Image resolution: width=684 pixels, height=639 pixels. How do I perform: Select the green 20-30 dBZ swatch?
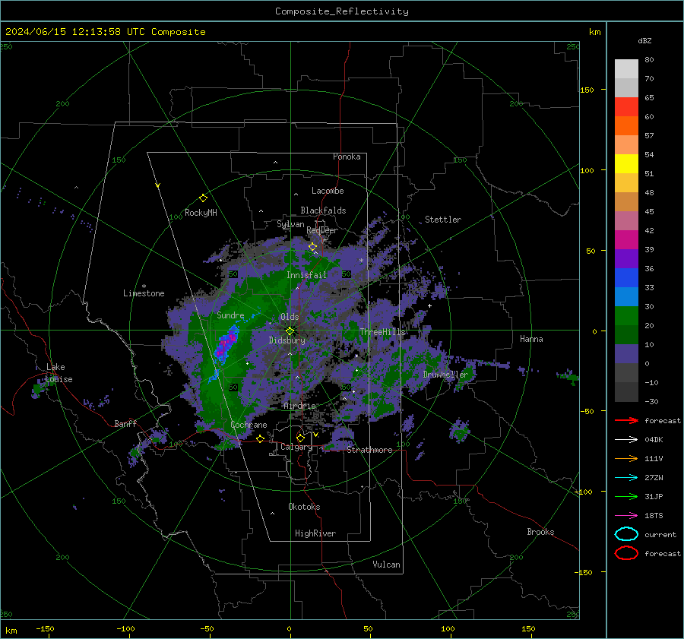(626, 316)
